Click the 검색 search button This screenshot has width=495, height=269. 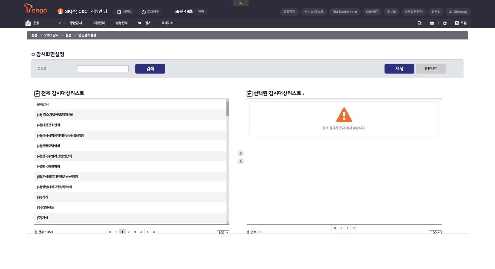[150, 69]
